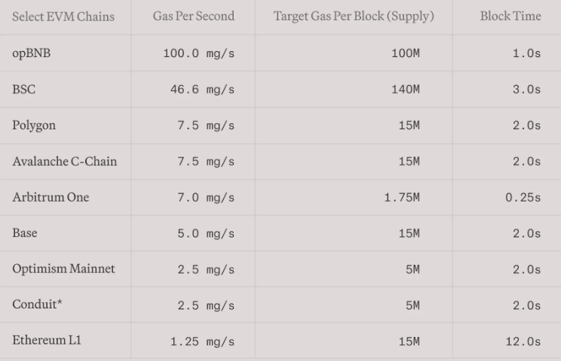The image size is (561, 361).
Task: Click the 1.25 mg/s gas value
Action: (203, 341)
